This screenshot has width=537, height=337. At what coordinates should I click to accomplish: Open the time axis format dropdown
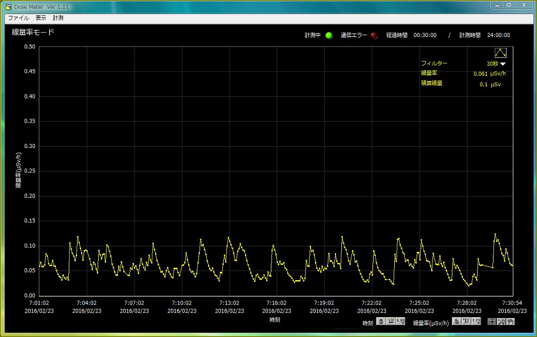tap(401, 322)
